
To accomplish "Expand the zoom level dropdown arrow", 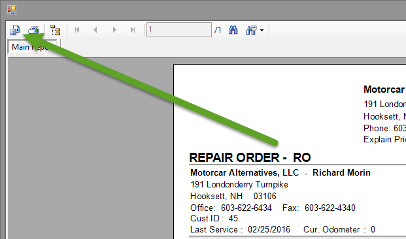I will click(x=262, y=31).
